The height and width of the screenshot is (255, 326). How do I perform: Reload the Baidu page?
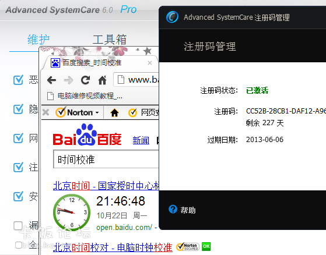click(x=86, y=80)
